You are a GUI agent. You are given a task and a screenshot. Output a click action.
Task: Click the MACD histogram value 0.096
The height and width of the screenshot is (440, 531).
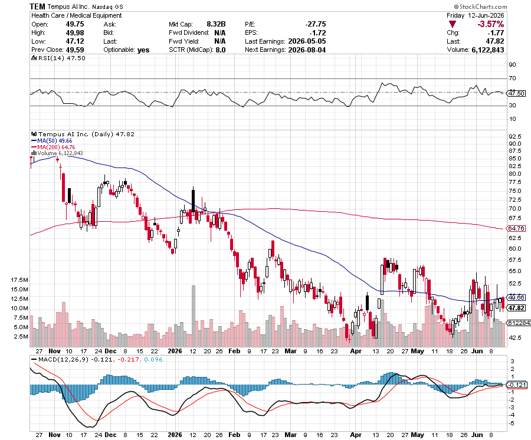click(x=153, y=359)
